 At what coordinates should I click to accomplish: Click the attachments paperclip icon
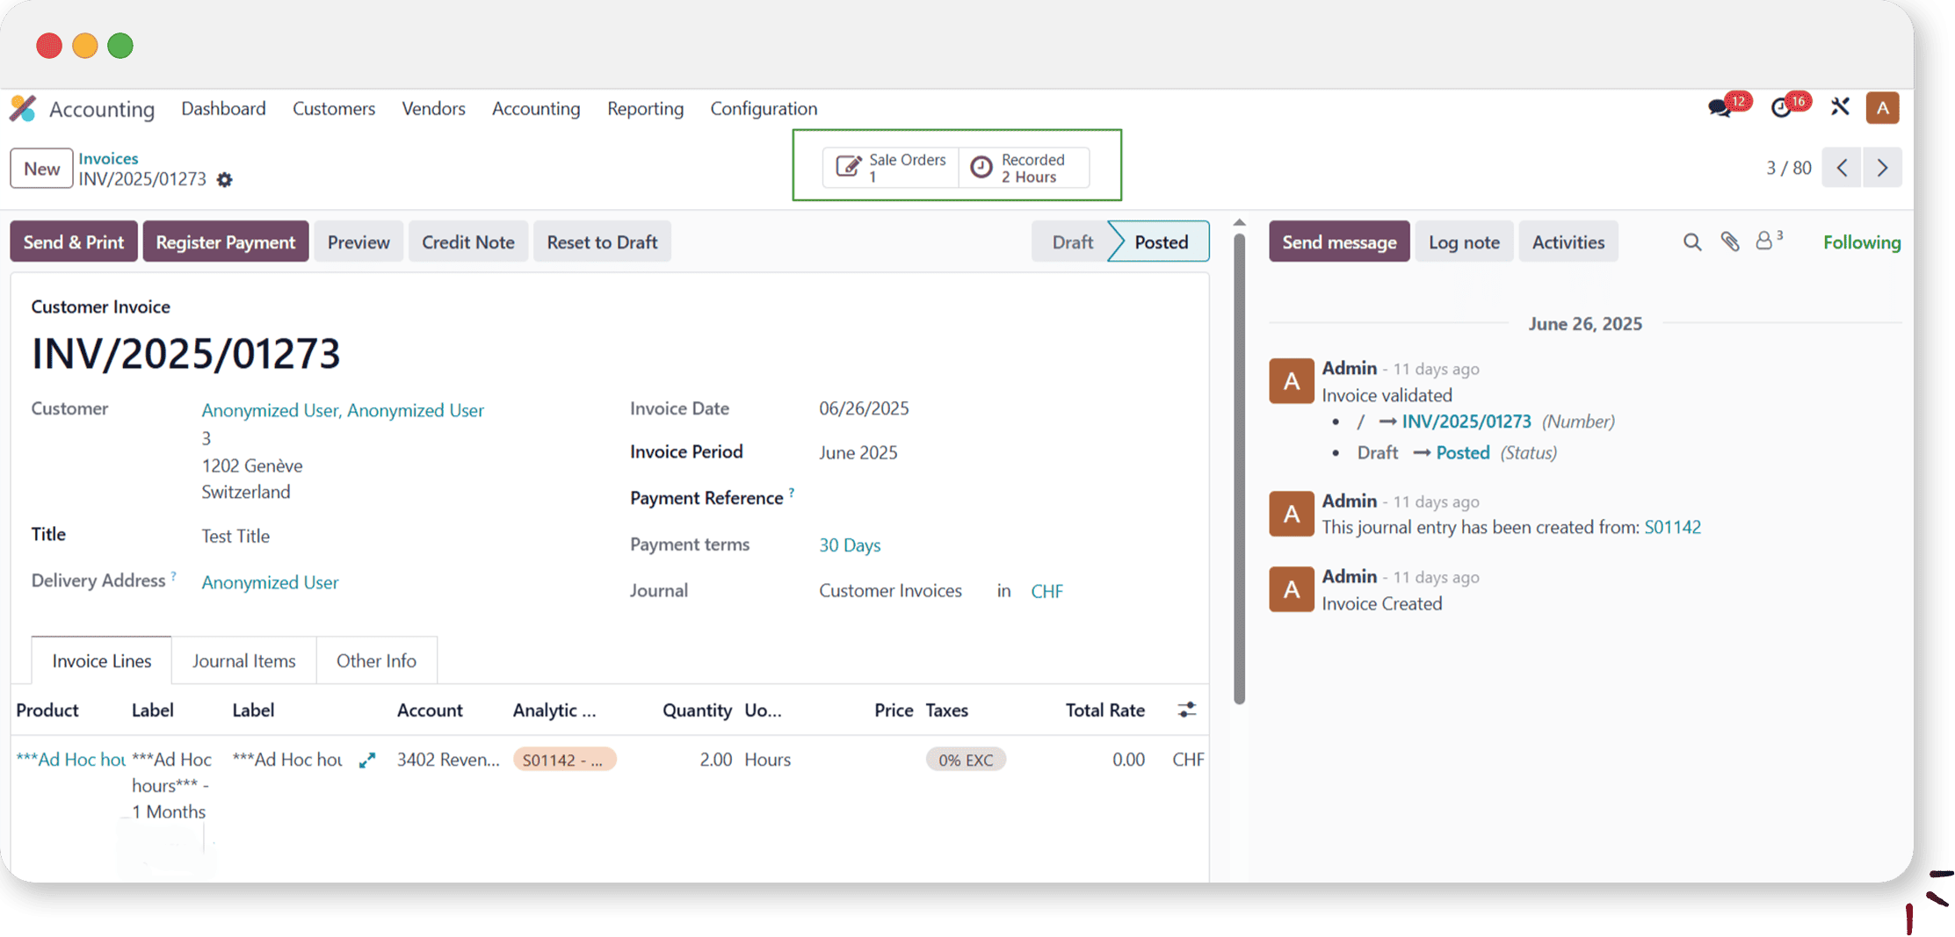tap(1729, 242)
